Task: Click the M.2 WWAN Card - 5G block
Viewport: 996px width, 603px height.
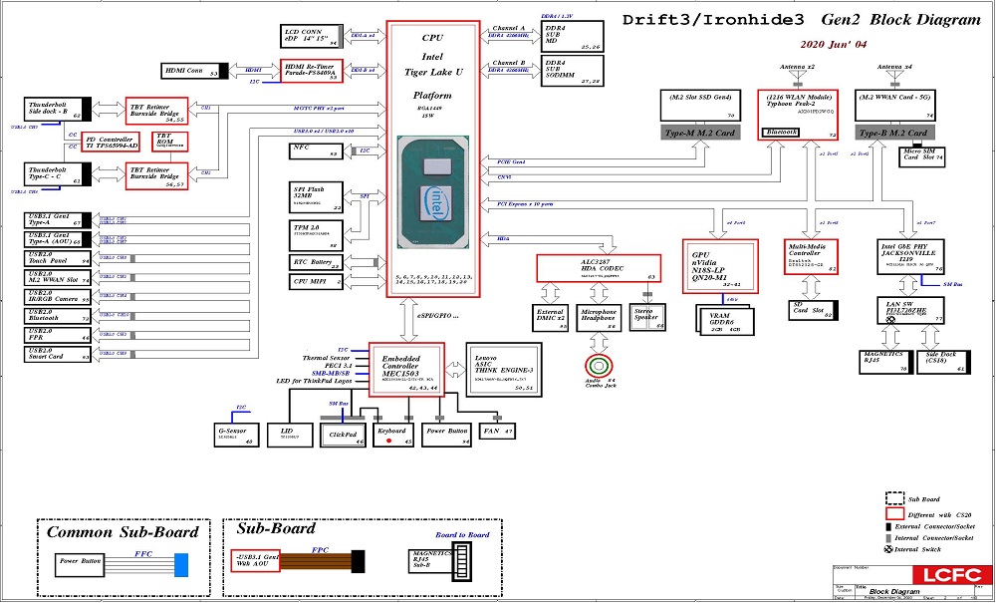Action: coord(896,106)
